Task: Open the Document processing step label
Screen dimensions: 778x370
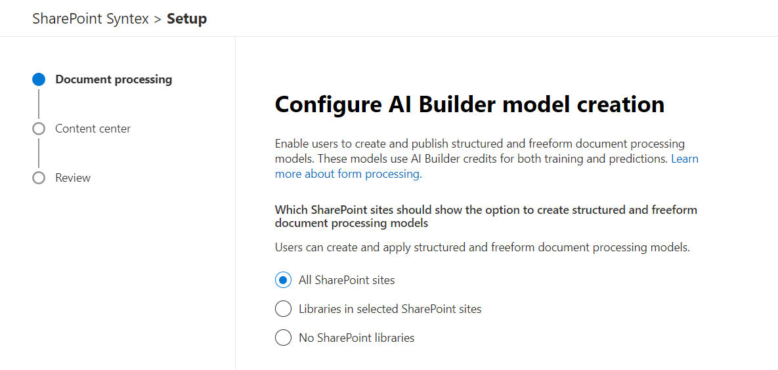Action: pos(114,79)
